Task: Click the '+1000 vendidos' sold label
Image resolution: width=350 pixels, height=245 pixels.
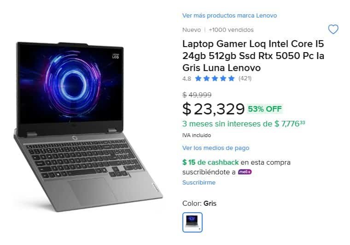Action: point(231,30)
